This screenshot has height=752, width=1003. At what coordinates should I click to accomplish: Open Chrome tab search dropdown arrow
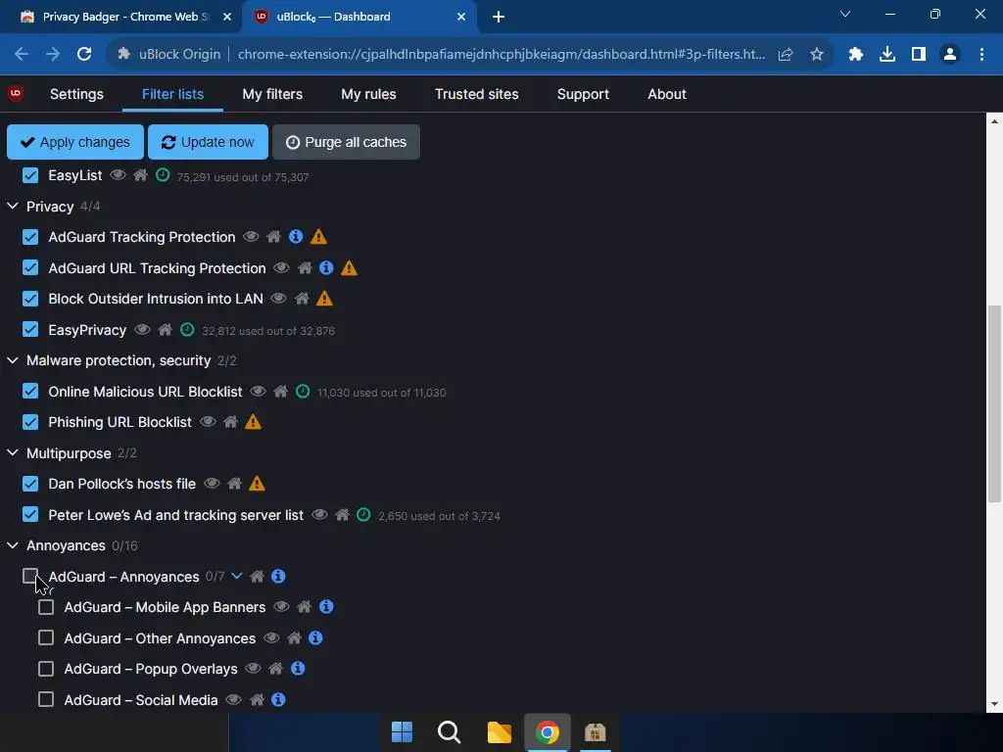click(x=845, y=14)
